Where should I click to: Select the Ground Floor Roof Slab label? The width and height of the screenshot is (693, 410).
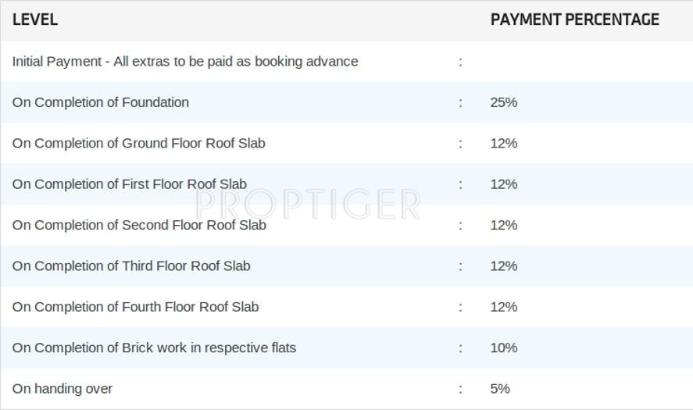click(x=139, y=144)
